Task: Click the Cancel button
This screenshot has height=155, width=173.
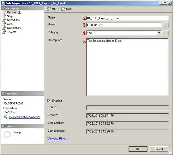Action: click(159, 149)
